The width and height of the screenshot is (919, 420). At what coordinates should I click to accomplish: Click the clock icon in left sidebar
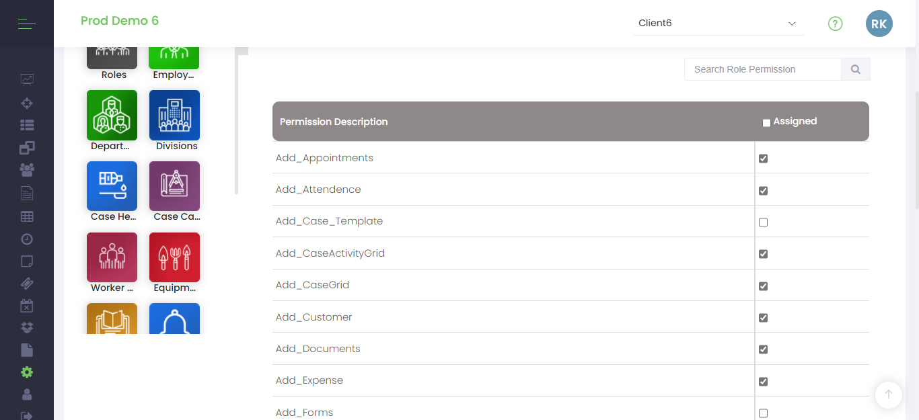(27, 239)
